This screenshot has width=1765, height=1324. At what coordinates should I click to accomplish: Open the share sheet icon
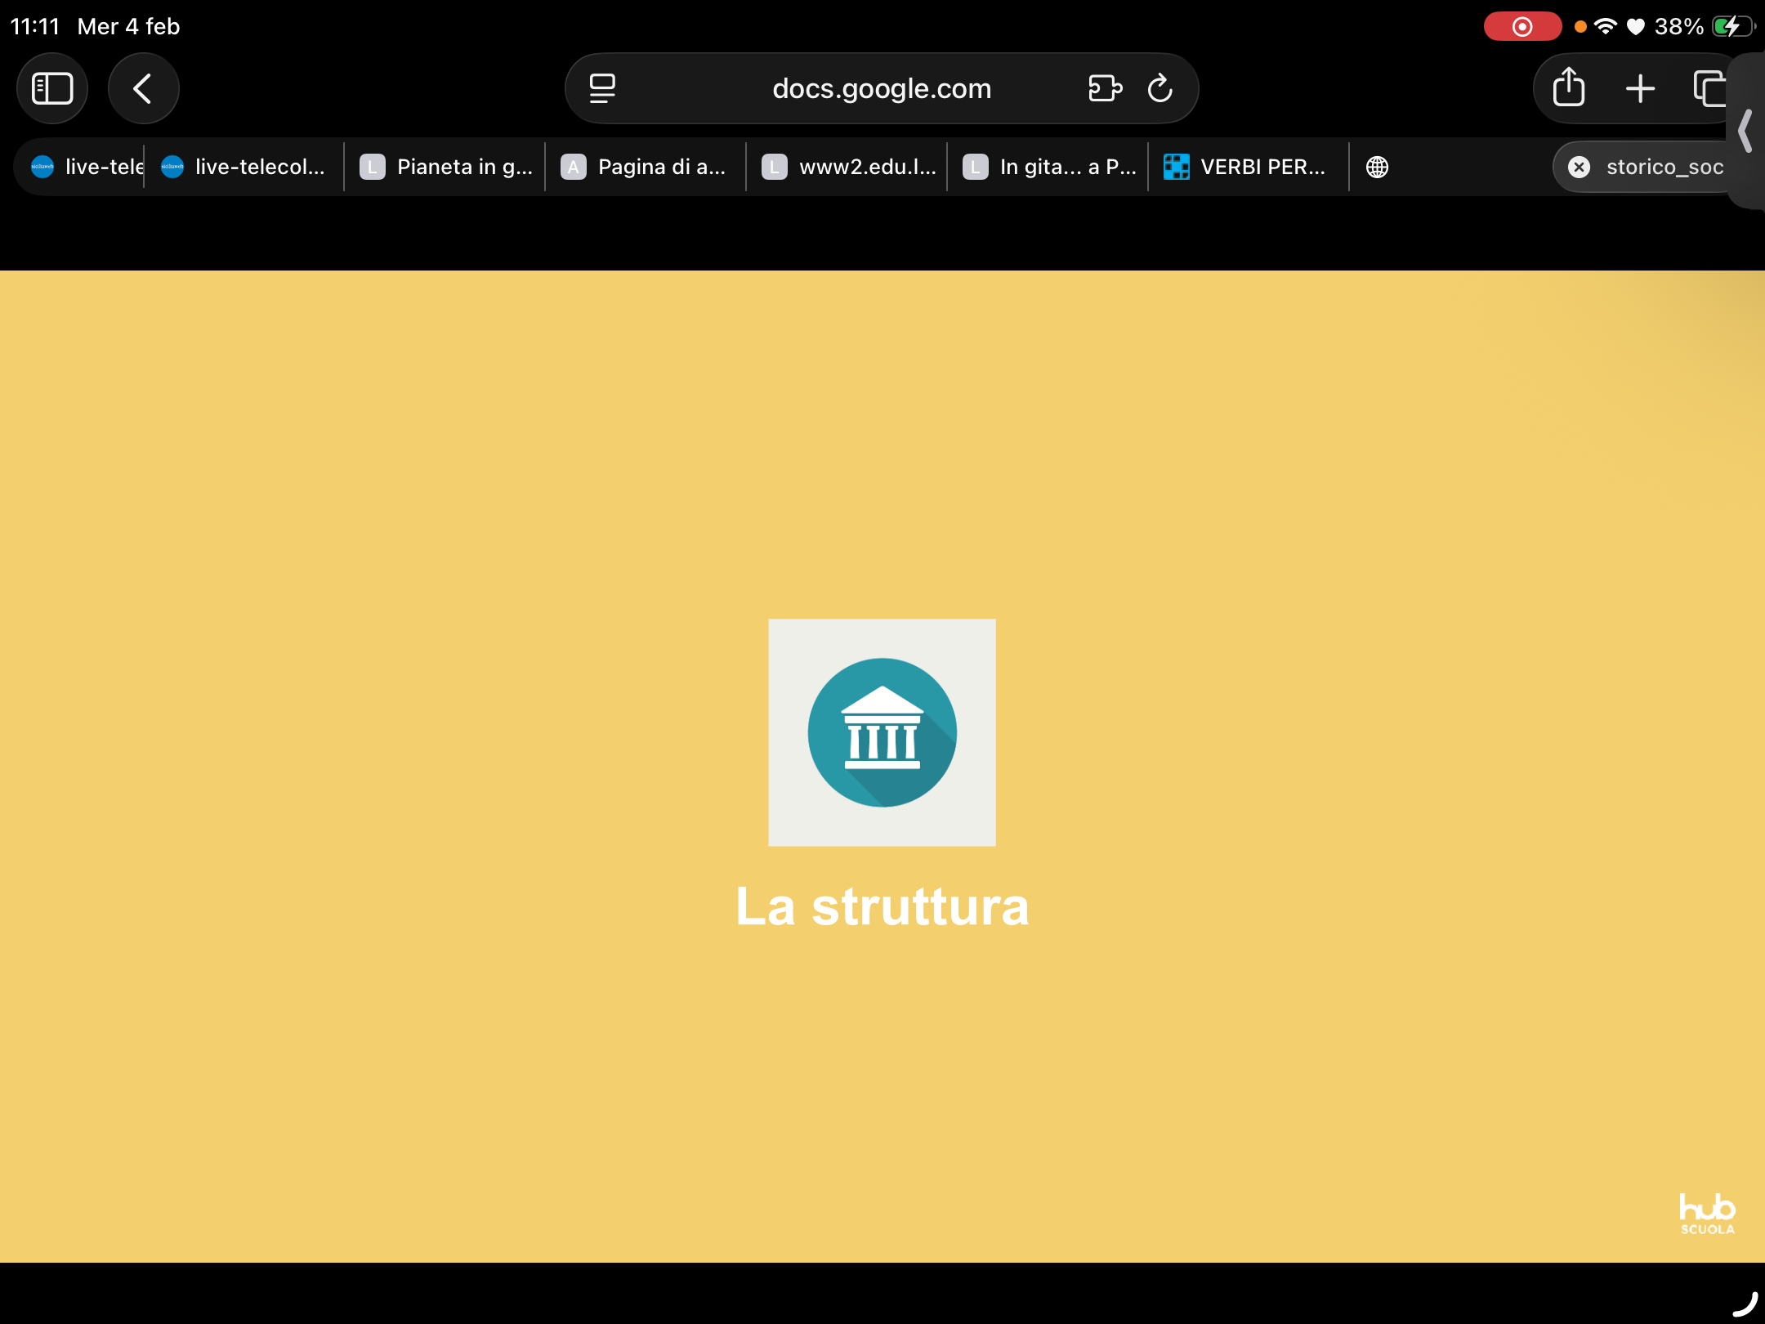[1568, 88]
